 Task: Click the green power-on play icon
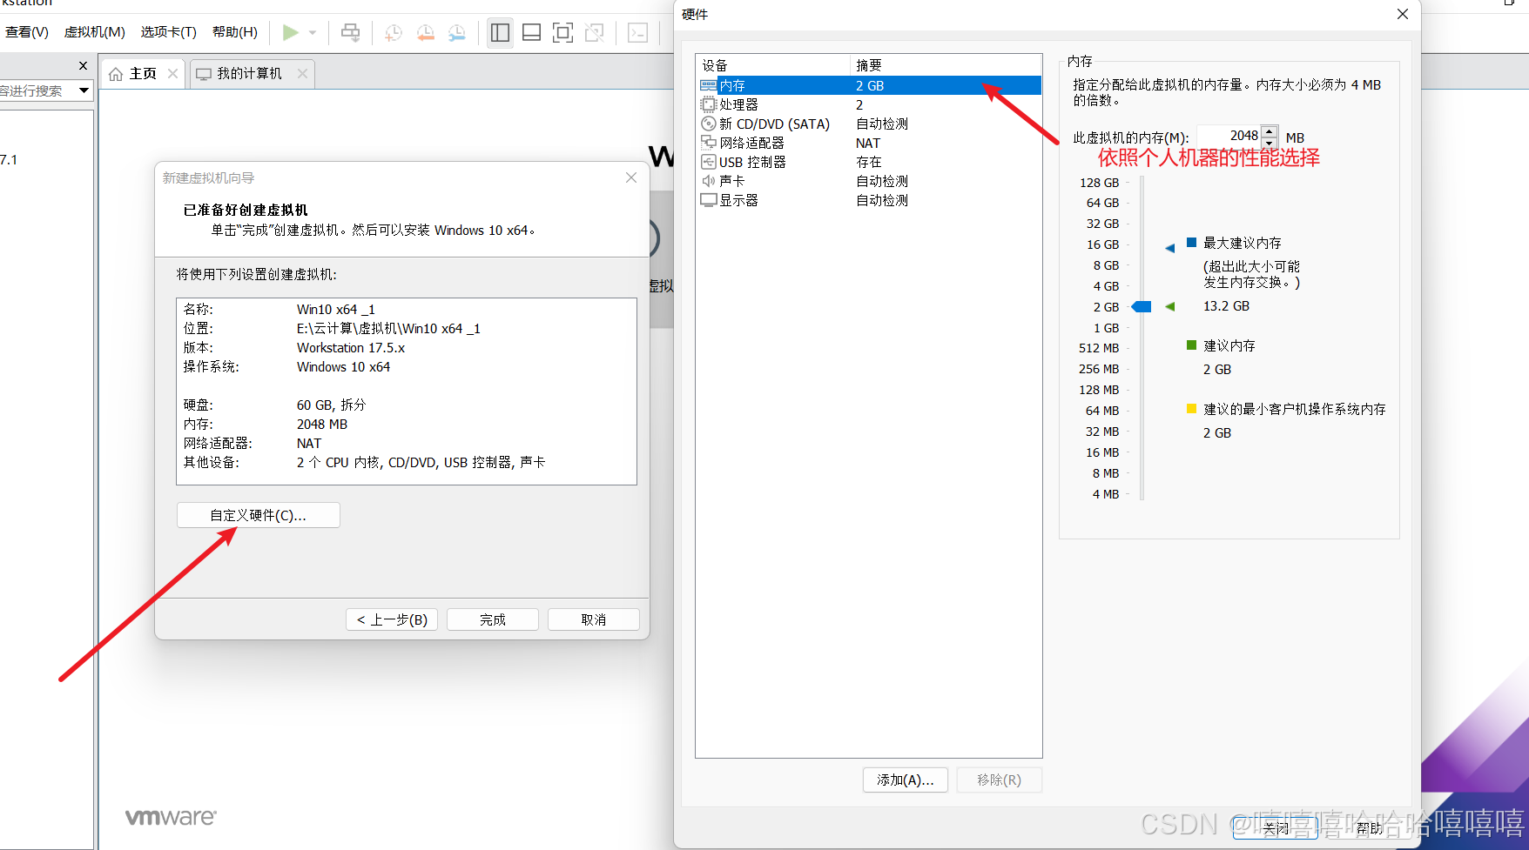coord(291,32)
